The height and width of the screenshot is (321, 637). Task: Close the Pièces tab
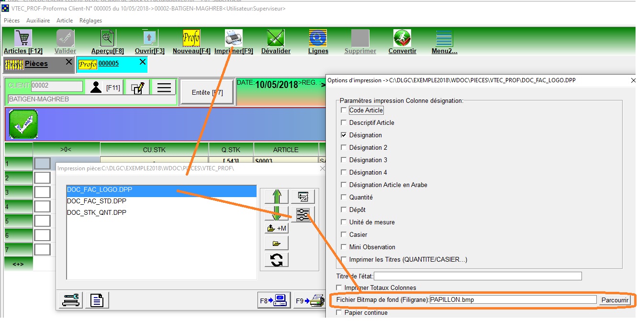pos(69,62)
